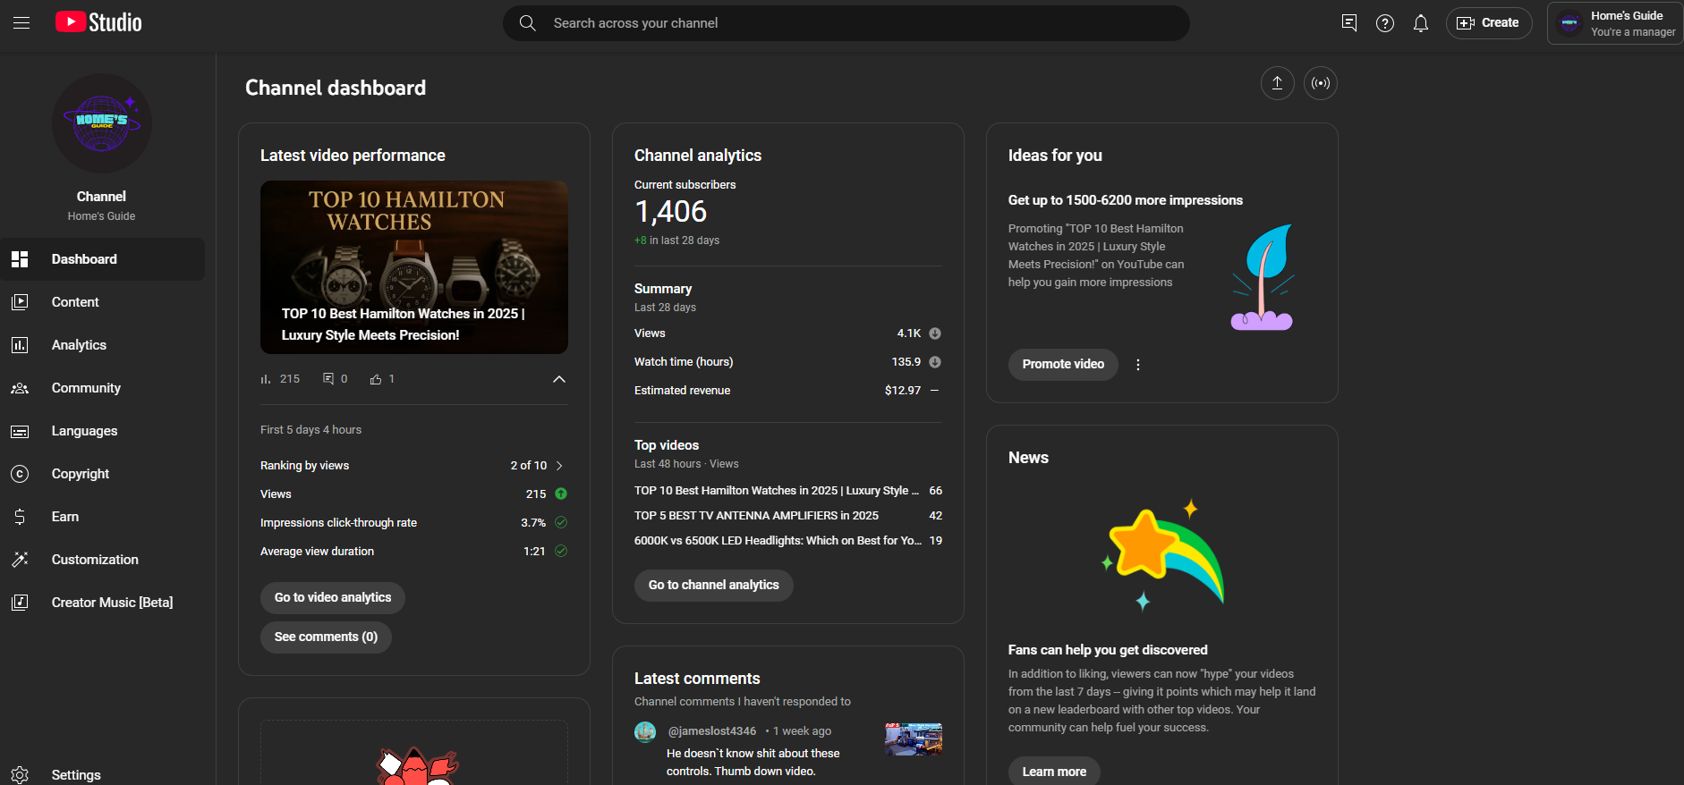
Task: Click the Promote video button
Action: (x=1063, y=364)
